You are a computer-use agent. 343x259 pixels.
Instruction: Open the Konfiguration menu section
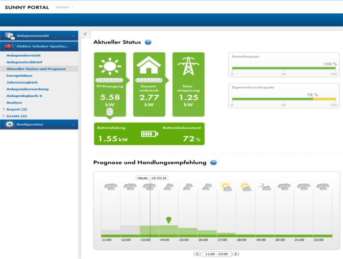[x=39, y=125]
